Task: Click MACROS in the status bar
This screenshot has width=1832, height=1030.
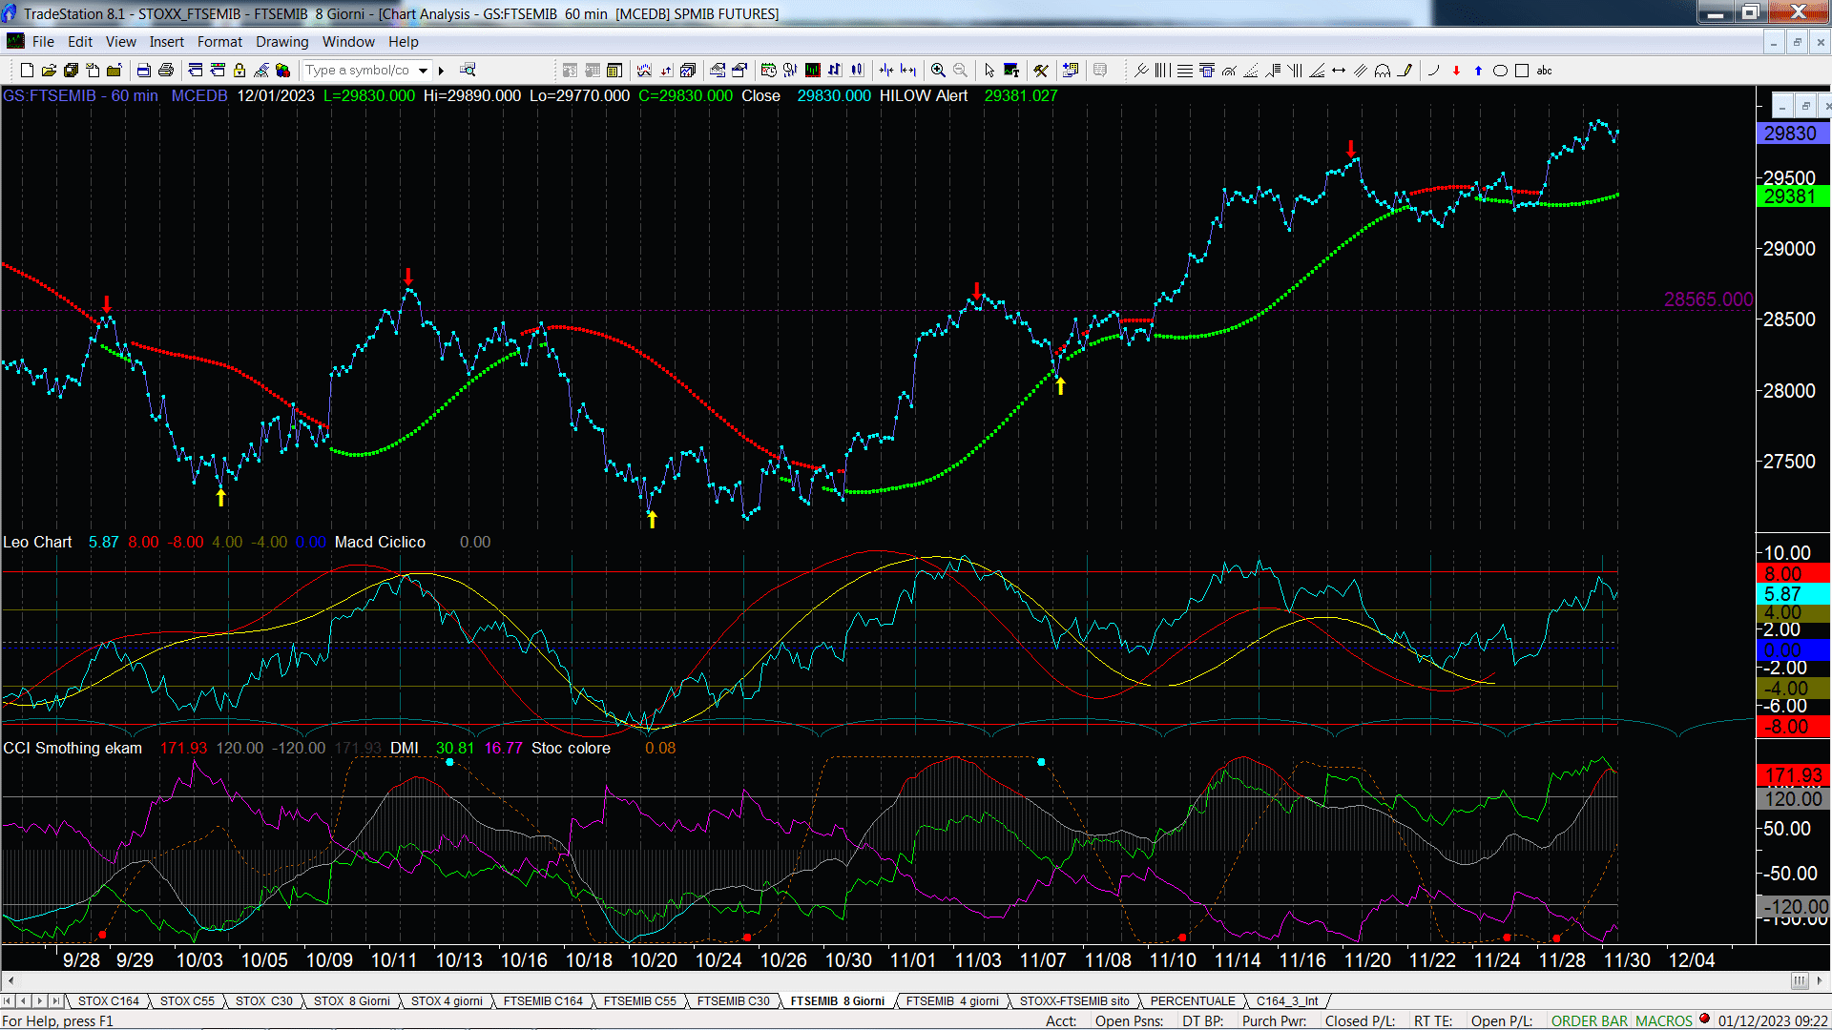Action: click(1664, 1021)
